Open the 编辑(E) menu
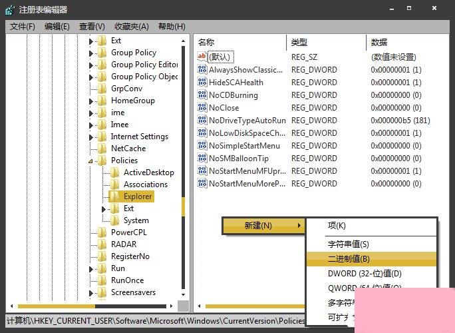This screenshot has height=333, width=455. pos(57,27)
